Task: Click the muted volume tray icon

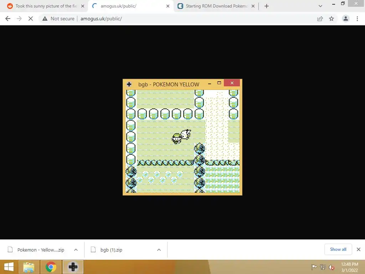Action: 331,267
